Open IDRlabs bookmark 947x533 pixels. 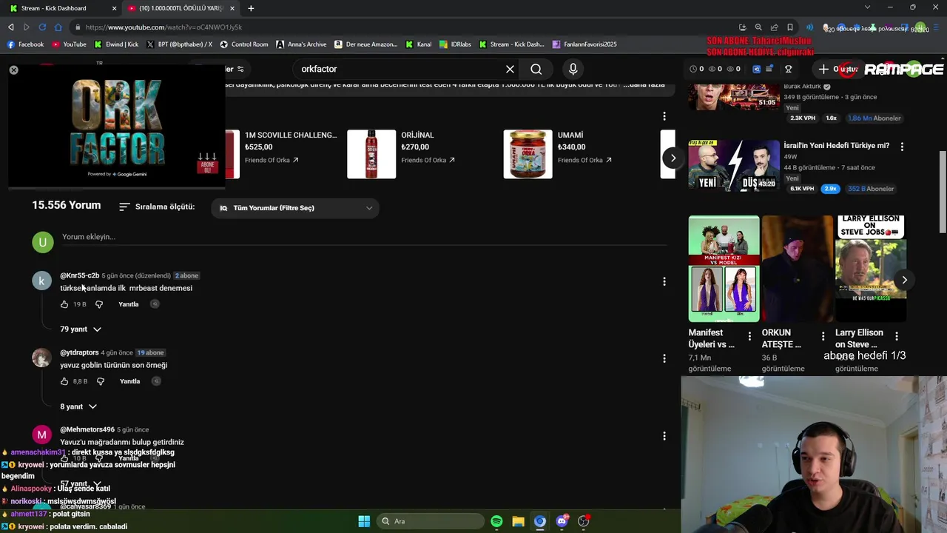(455, 44)
